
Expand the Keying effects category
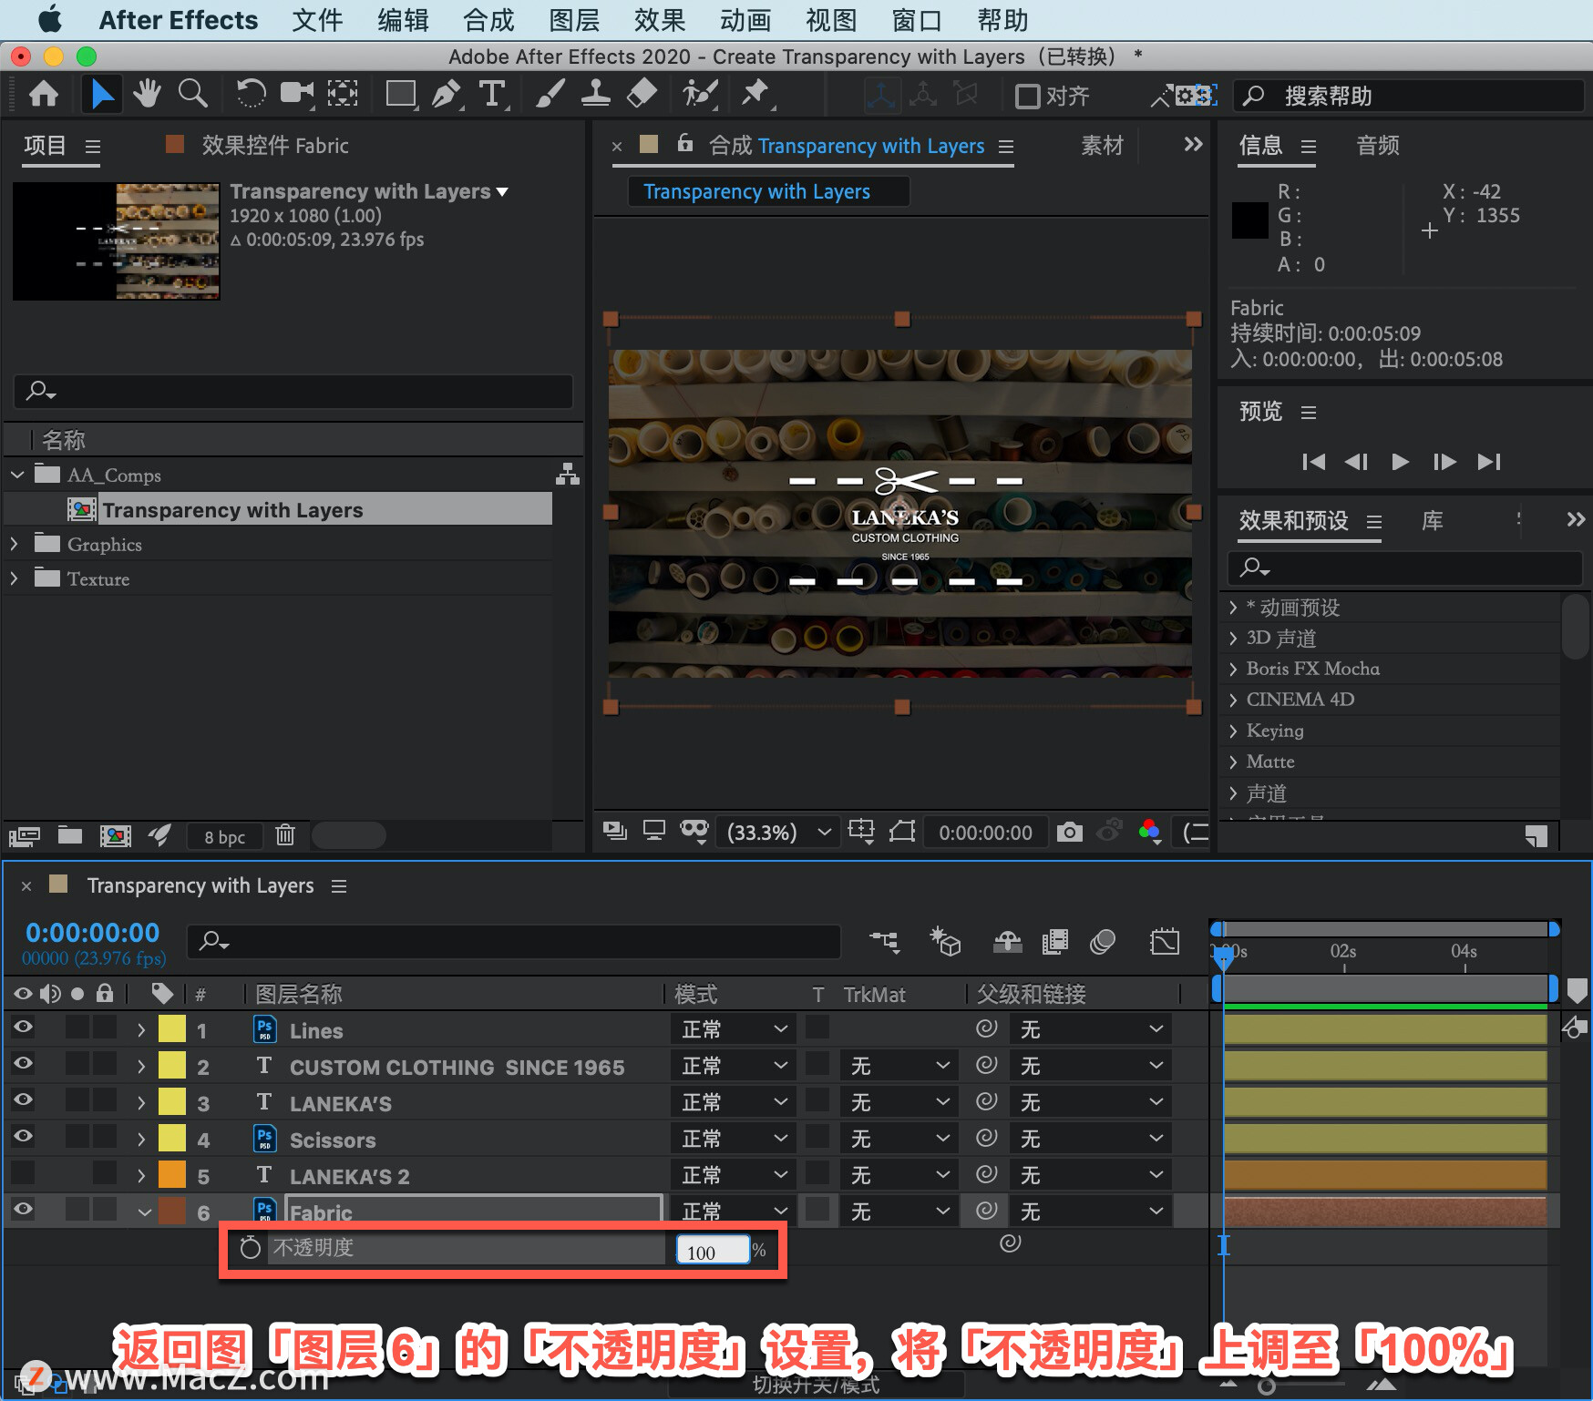pos(1233,731)
